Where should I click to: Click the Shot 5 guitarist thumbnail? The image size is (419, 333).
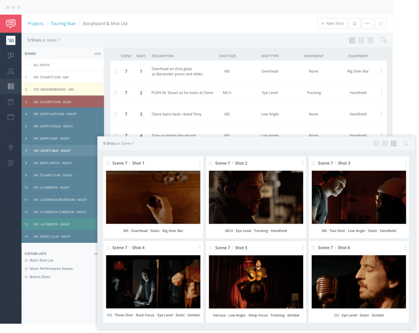pyautogui.click(x=256, y=282)
